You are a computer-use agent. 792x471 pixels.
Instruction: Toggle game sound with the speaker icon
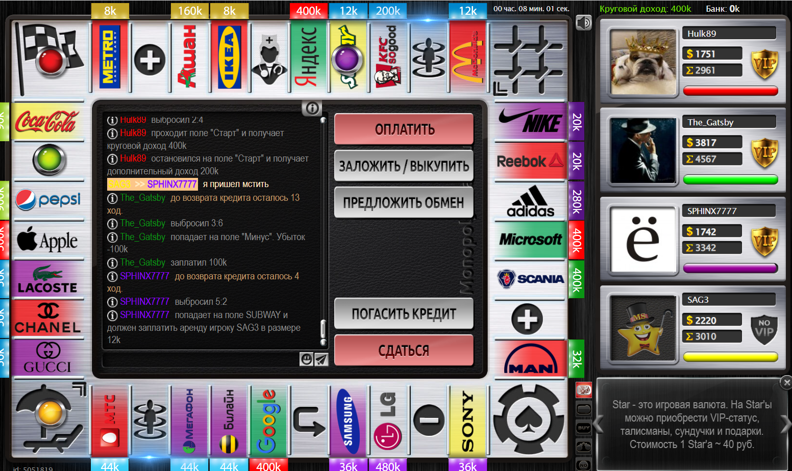(x=584, y=22)
